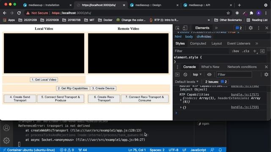Open the Event Listeners tab
The width and height of the screenshot is (271, 152).
tap(239, 43)
